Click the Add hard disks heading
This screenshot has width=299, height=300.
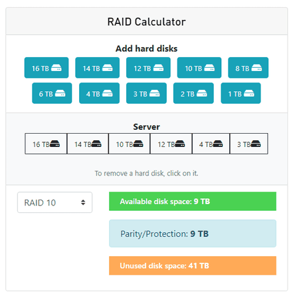(x=146, y=49)
